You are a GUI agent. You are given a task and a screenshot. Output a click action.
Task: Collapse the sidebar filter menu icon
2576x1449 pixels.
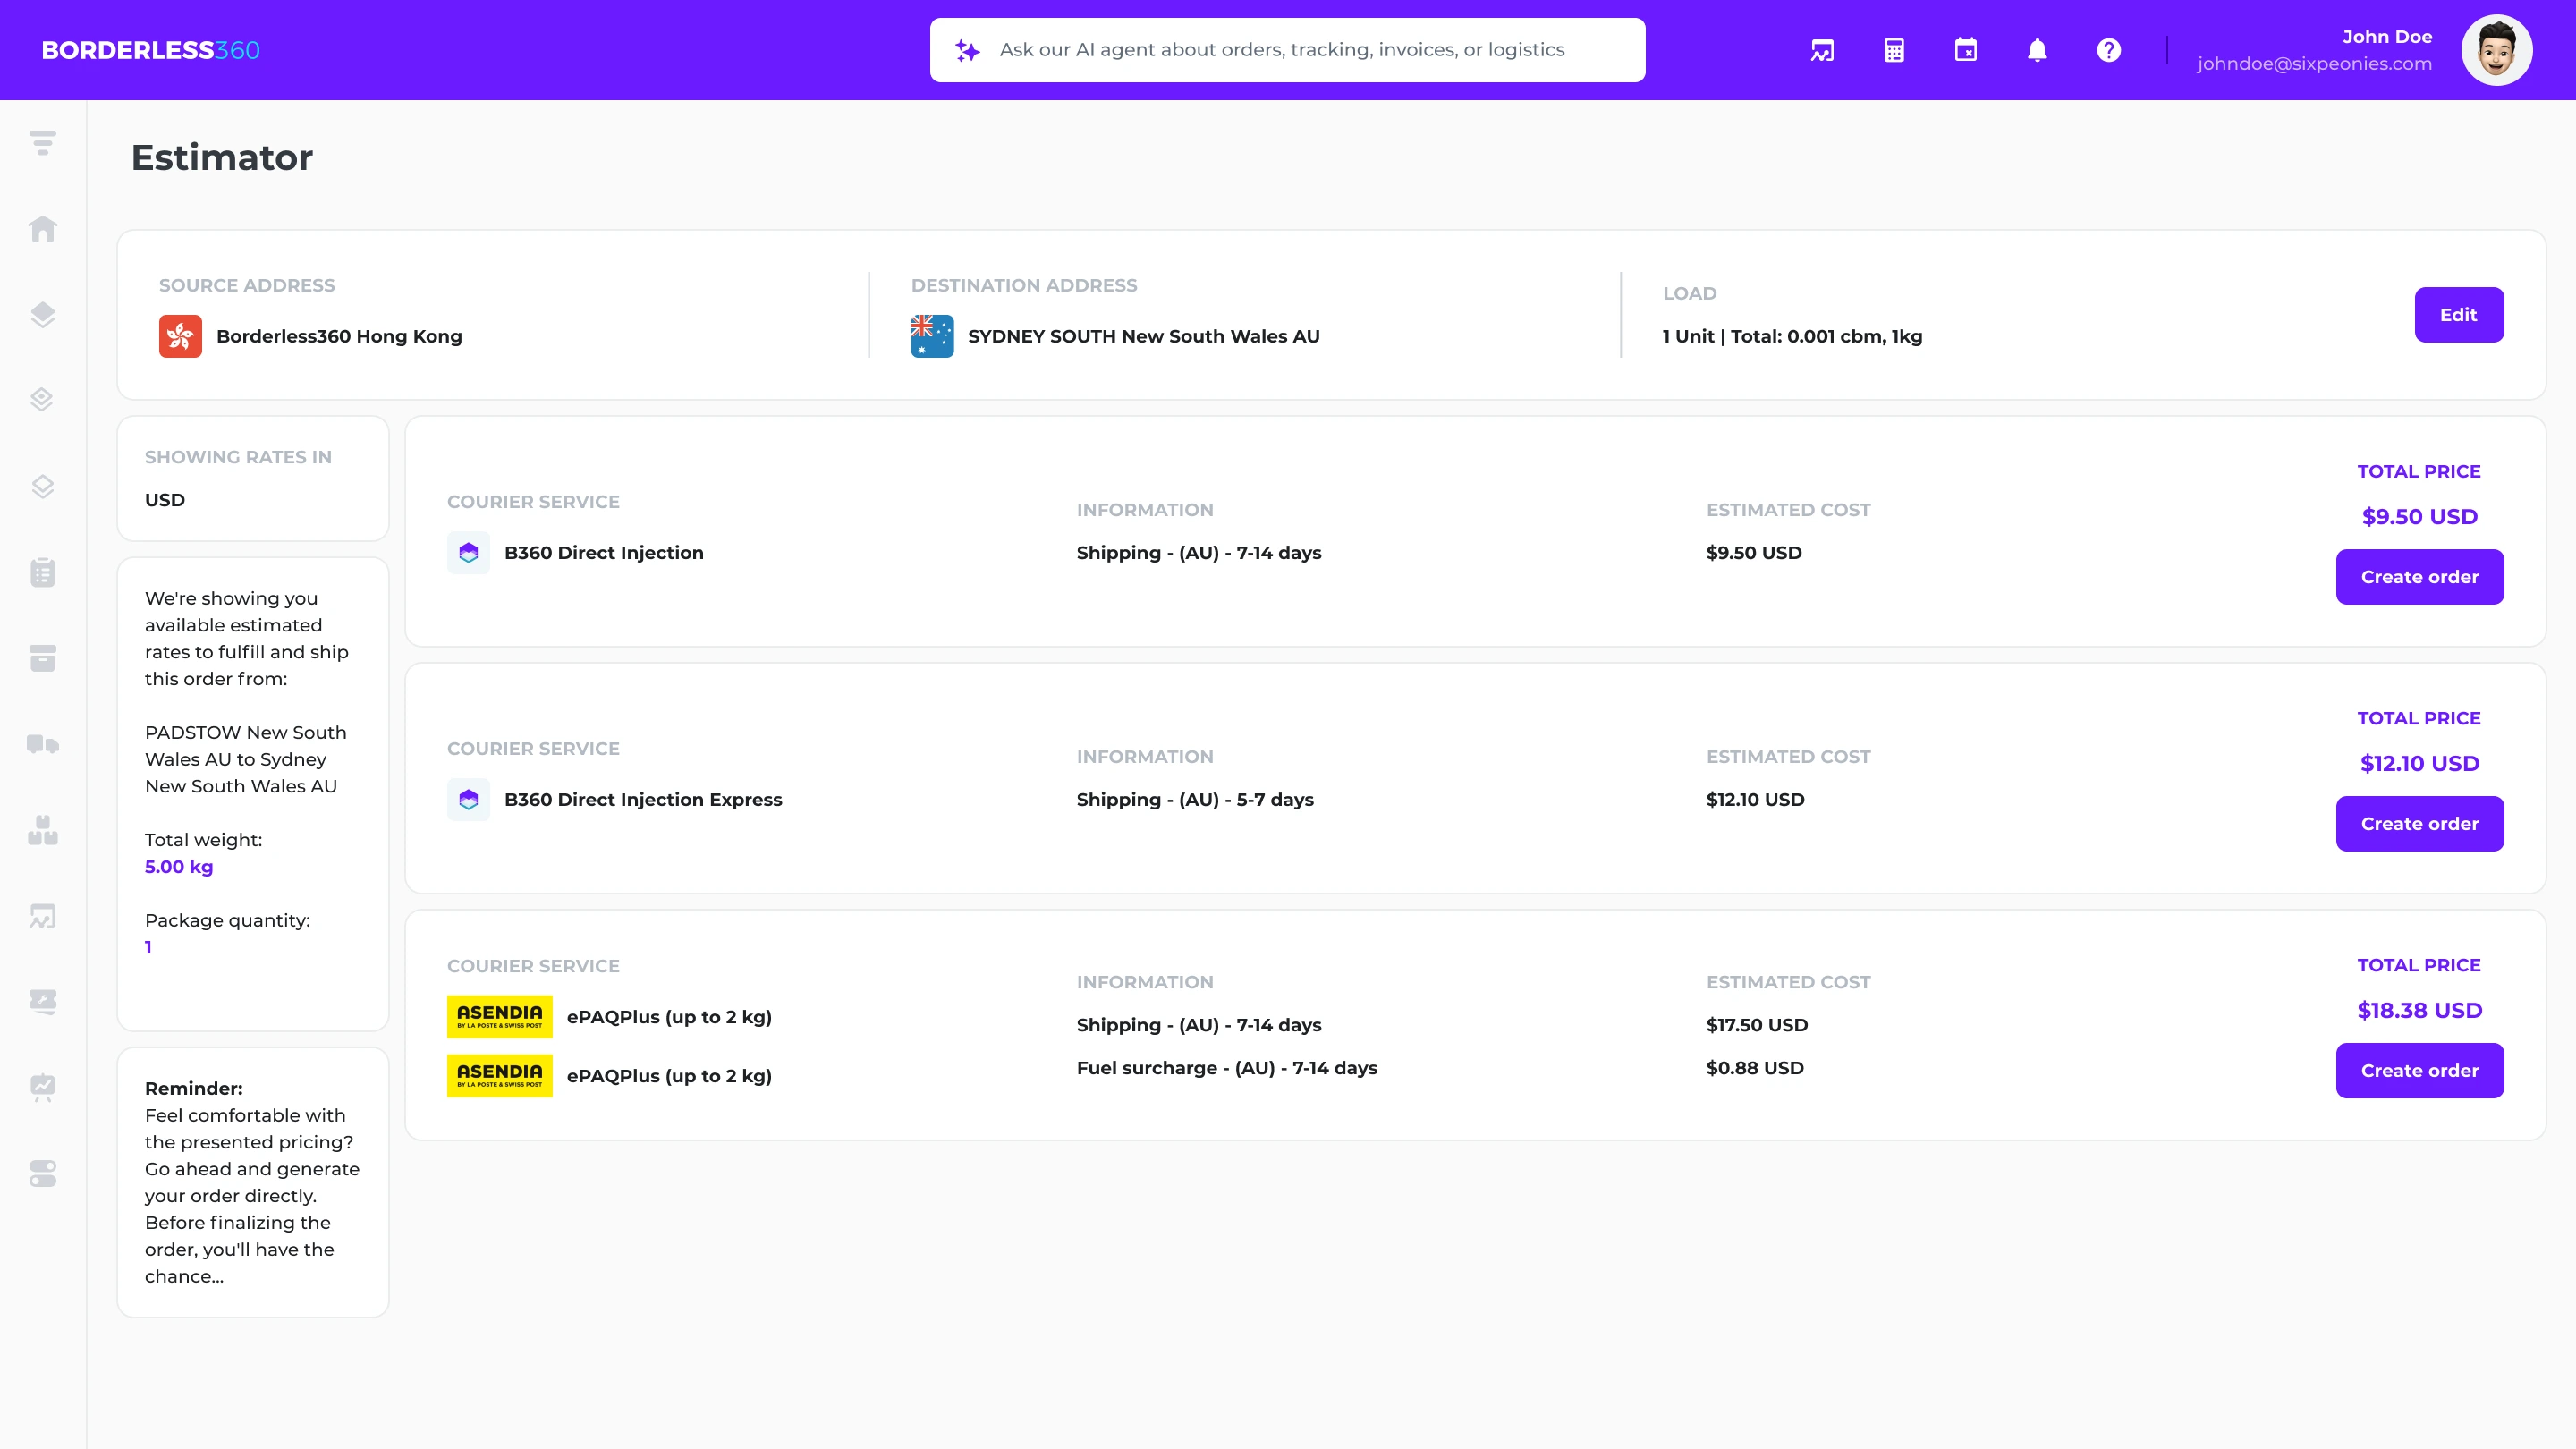pyautogui.click(x=42, y=143)
